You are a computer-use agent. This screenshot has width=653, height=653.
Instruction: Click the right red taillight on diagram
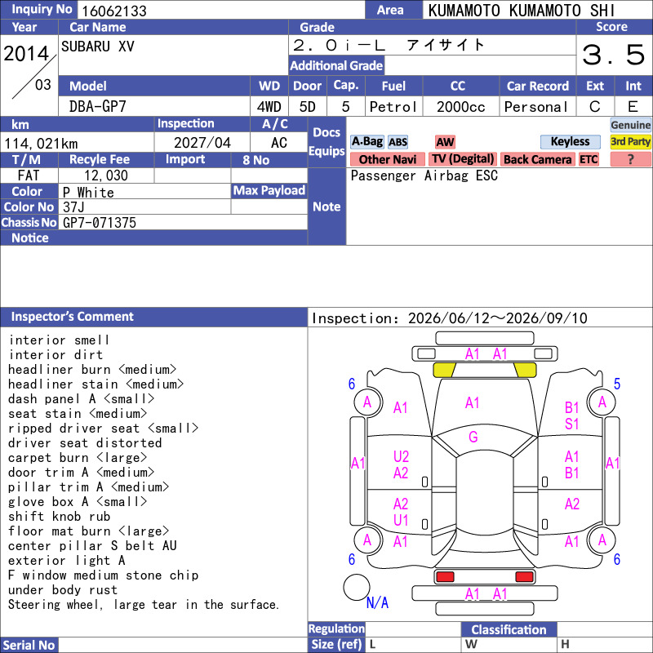[524, 577]
